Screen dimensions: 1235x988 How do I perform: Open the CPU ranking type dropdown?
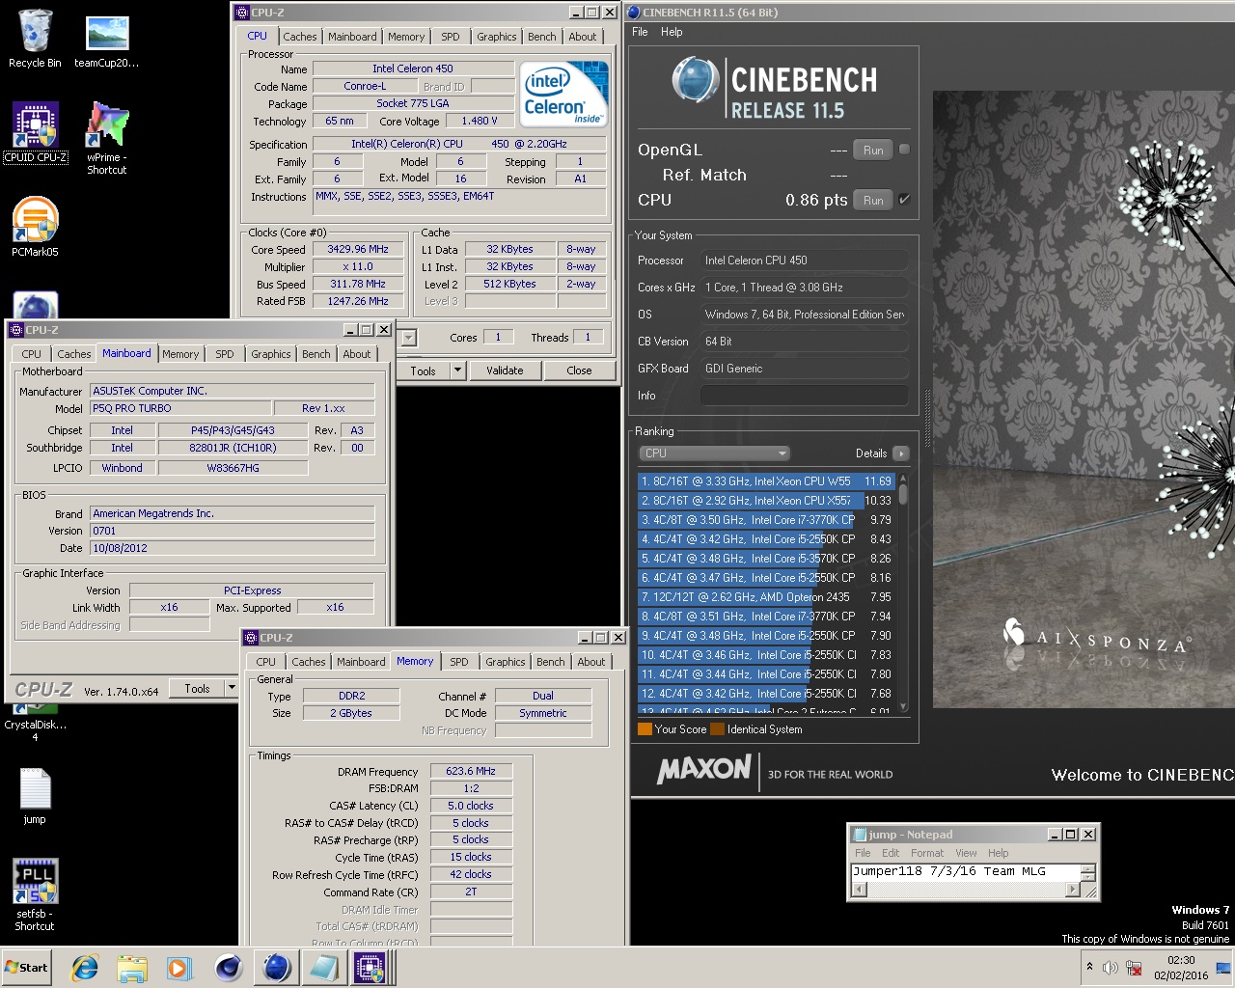point(714,453)
